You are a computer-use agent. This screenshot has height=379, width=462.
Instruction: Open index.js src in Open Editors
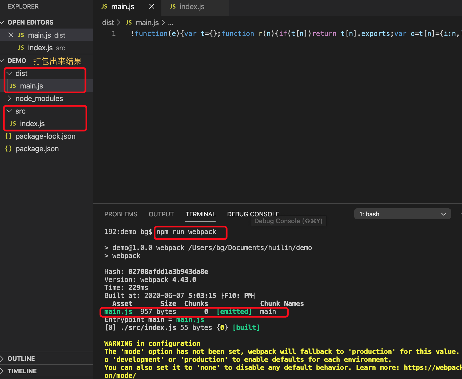click(x=46, y=48)
